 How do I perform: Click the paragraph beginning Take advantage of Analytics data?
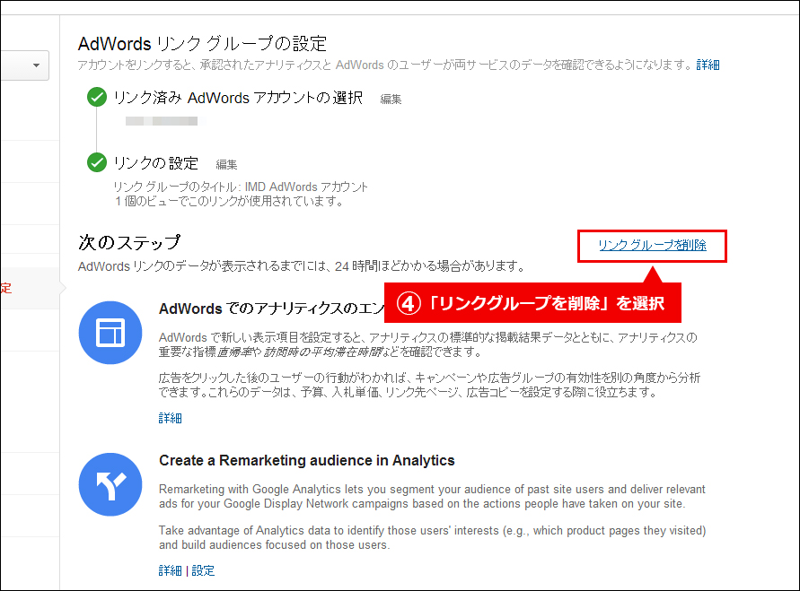(432, 537)
